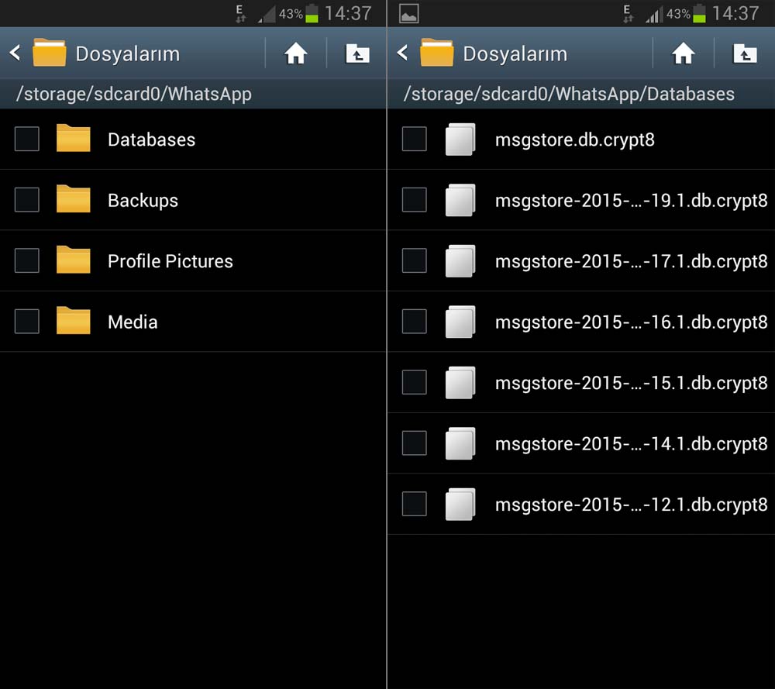Tick checkbox for msgstore.db.crypt8
The width and height of the screenshot is (775, 689).
[x=415, y=140]
